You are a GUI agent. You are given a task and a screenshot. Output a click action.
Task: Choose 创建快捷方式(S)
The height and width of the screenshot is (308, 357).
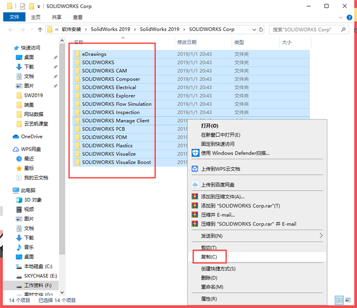click(257, 269)
